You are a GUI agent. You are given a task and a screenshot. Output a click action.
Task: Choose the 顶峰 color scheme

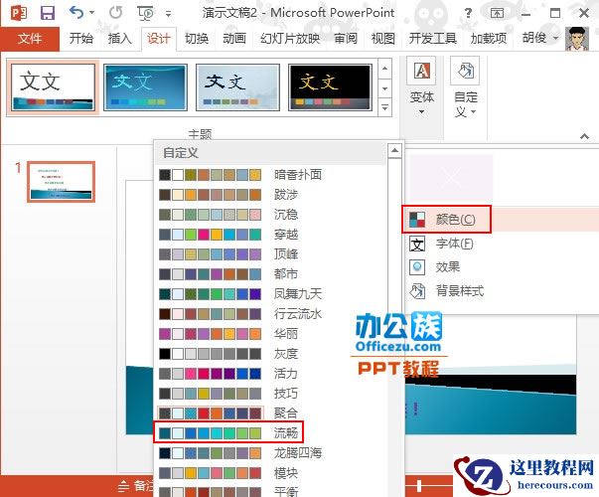pyautogui.click(x=271, y=254)
